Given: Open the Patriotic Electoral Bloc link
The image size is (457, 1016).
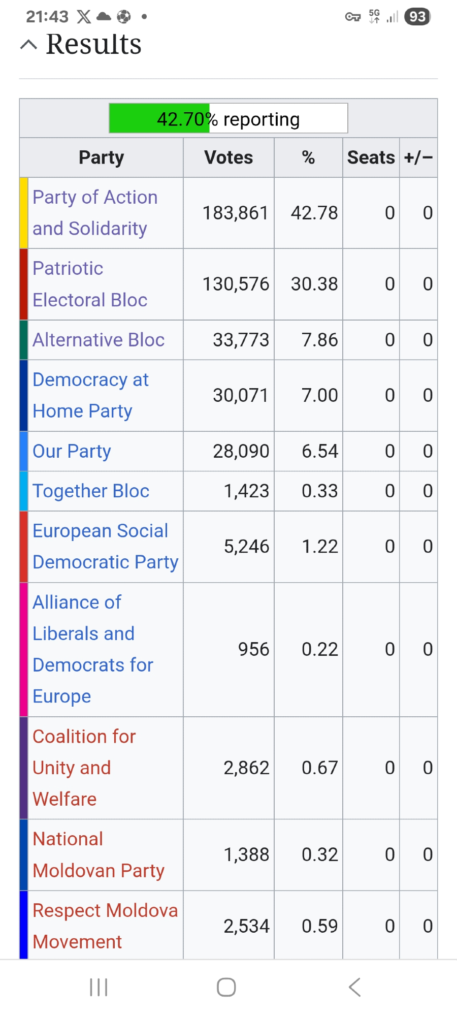Looking at the screenshot, I should pyautogui.click(x=90, y=284).
